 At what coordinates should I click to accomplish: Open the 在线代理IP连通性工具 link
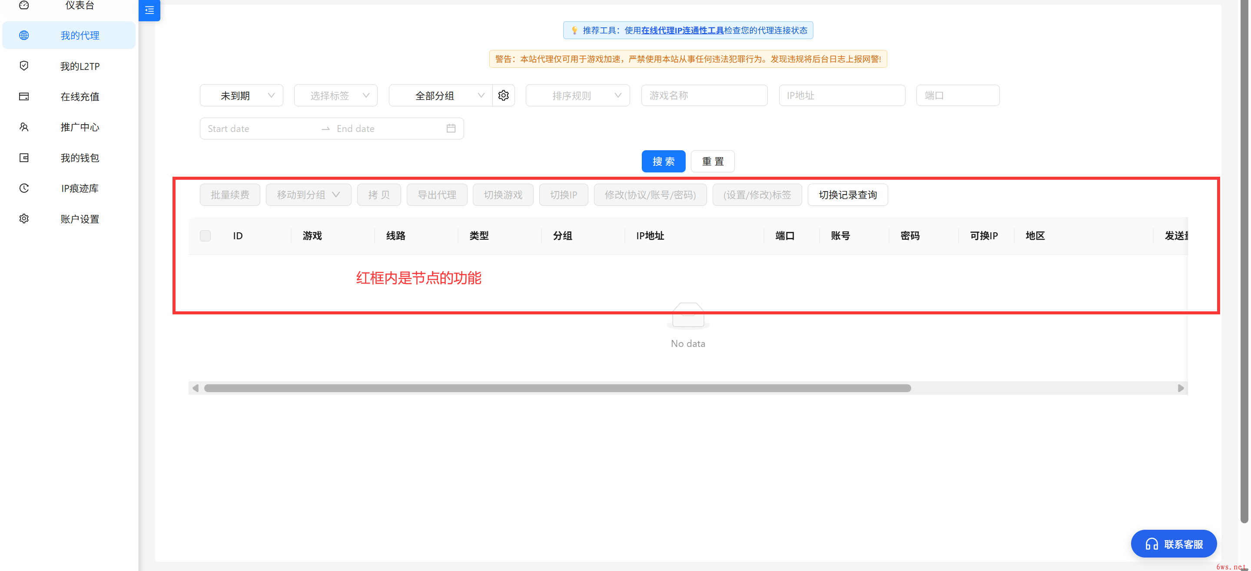pos(682,30)
